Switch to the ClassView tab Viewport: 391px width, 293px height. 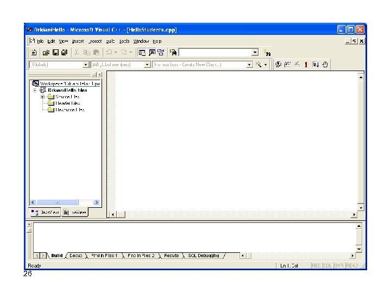(x=46, y=212)
